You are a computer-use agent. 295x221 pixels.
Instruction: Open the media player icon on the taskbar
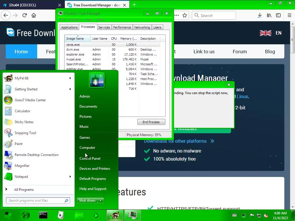96,215
